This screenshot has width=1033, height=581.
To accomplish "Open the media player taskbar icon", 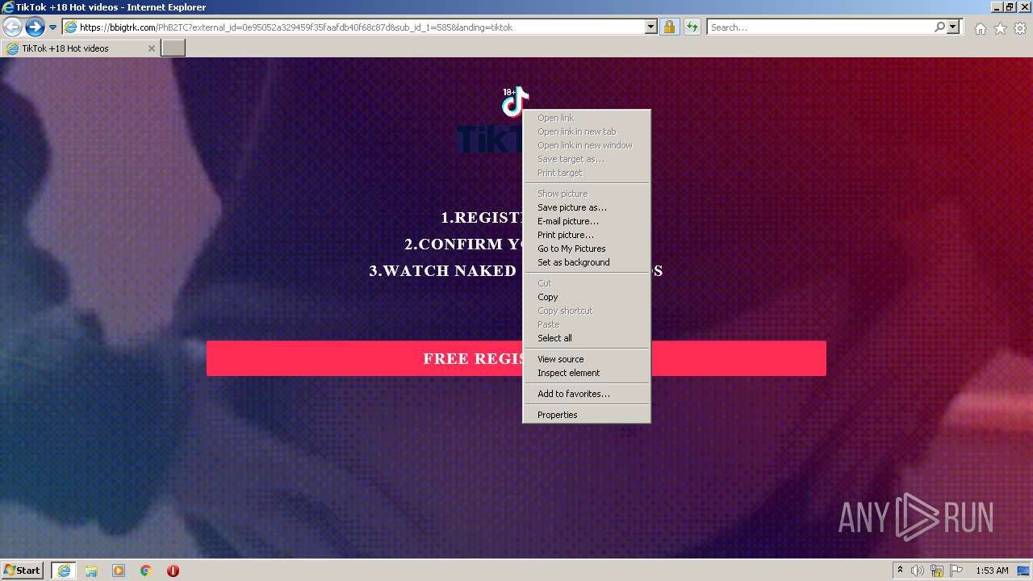I will click(119, 571).
